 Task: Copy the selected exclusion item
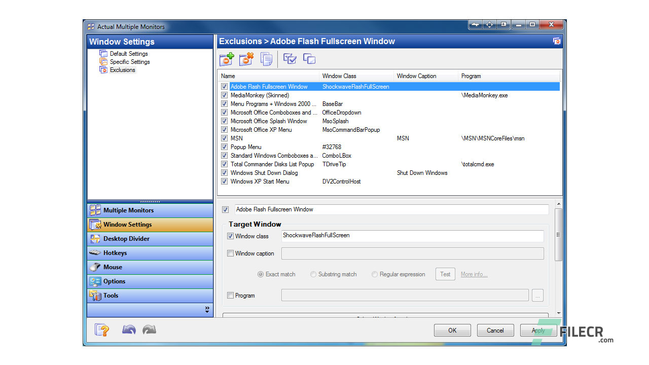(x=266, y=59)
